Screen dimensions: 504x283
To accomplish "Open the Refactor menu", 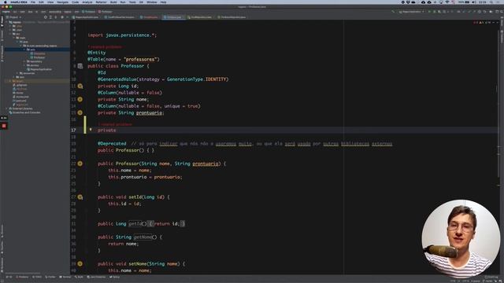I will click(101, 2).
